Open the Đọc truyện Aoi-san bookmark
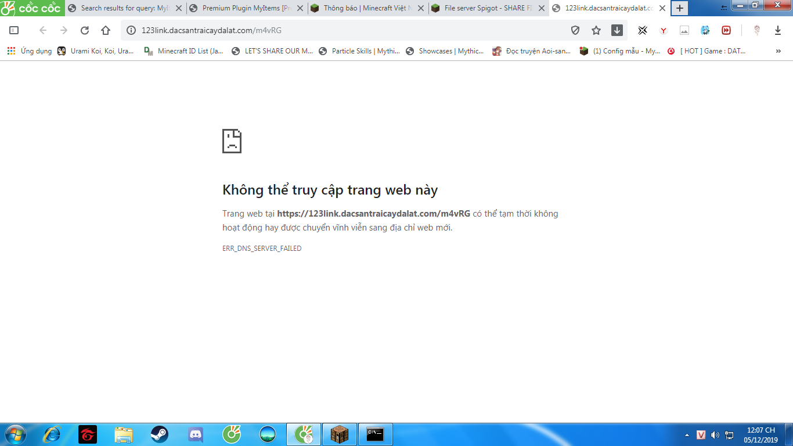The height and width of the screenshot is (446, 793). click(x=532, y=51)
